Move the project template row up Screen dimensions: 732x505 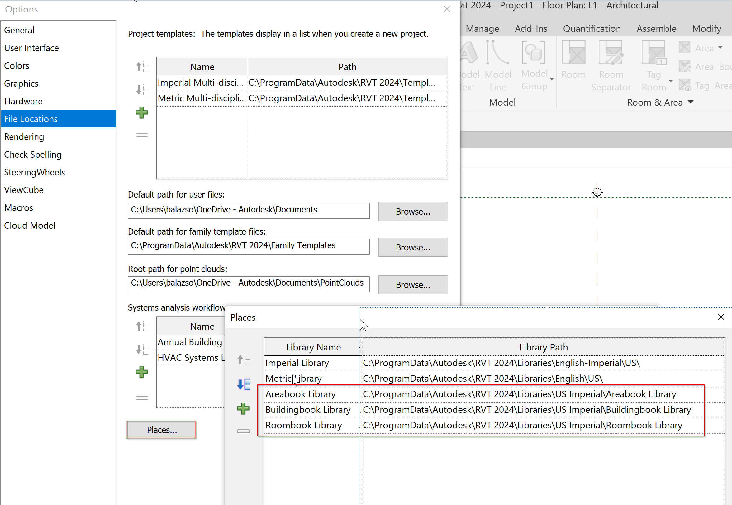(x=142, y=67)
